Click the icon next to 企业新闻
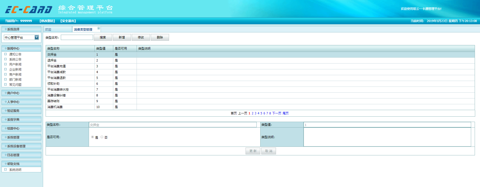Viewport: 480px width, 187px height. click(x=6, y=69)
